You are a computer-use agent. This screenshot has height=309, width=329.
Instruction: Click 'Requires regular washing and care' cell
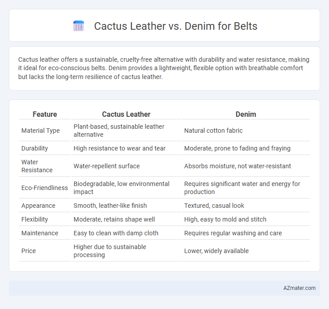(x=246, y=233)
